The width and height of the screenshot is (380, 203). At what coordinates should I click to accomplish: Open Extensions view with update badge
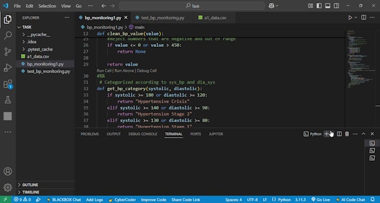click(7, 84)
